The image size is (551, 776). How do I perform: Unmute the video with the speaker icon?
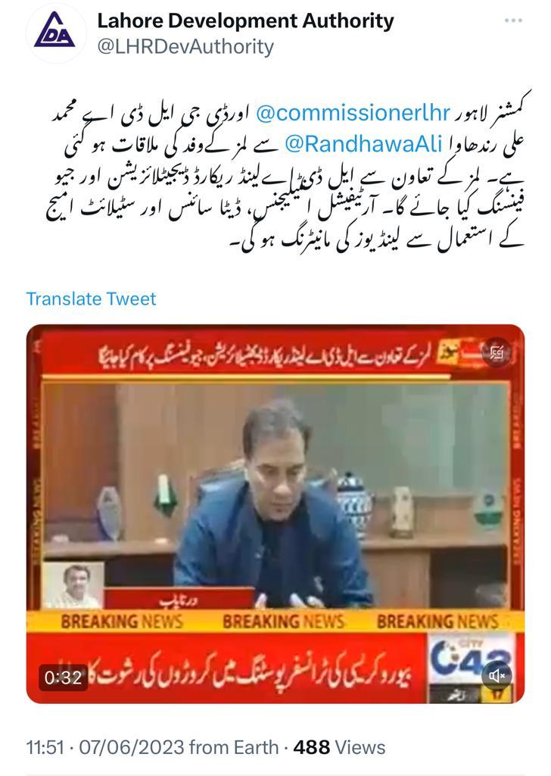pos(497,675)
